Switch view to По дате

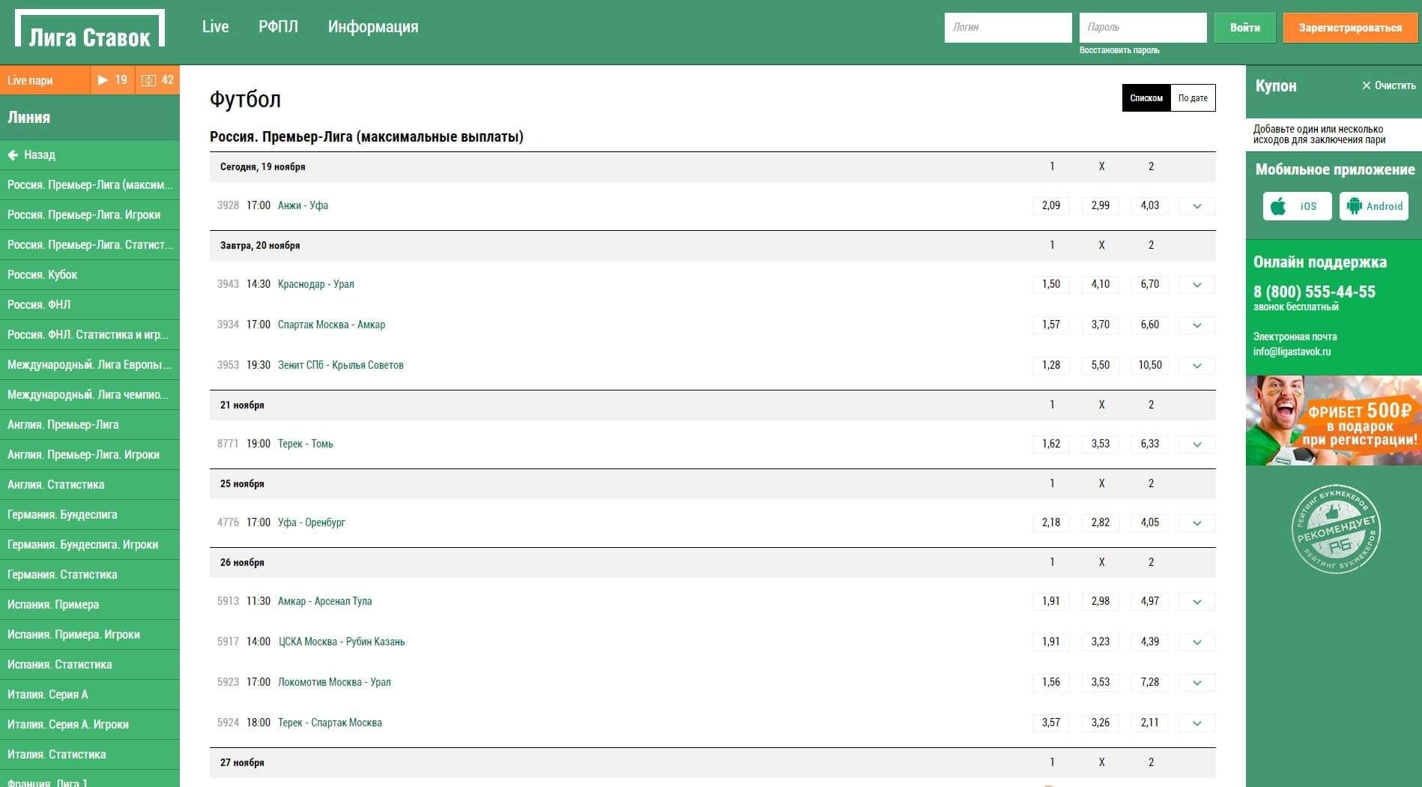(x=1193, y=98)
